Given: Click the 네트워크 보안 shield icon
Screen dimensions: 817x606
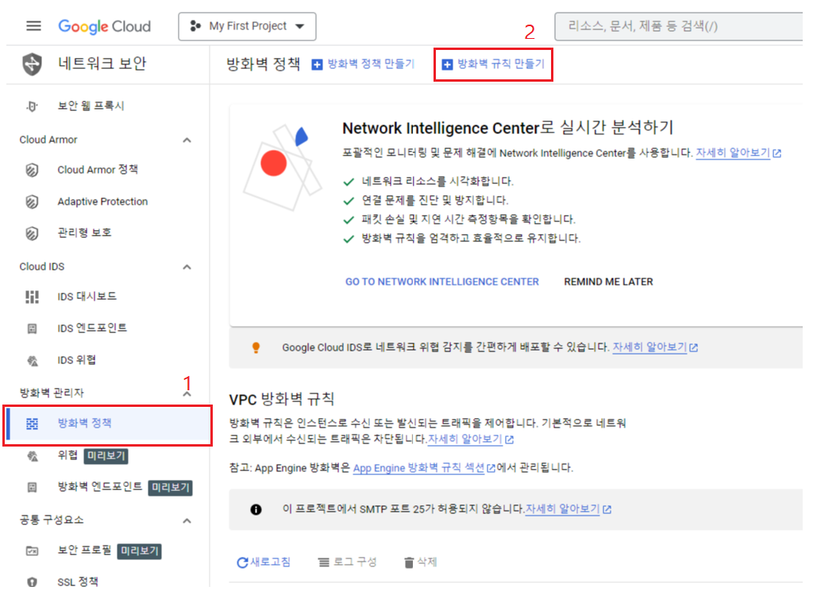Looking at the screenshot, I should point(33,64).
